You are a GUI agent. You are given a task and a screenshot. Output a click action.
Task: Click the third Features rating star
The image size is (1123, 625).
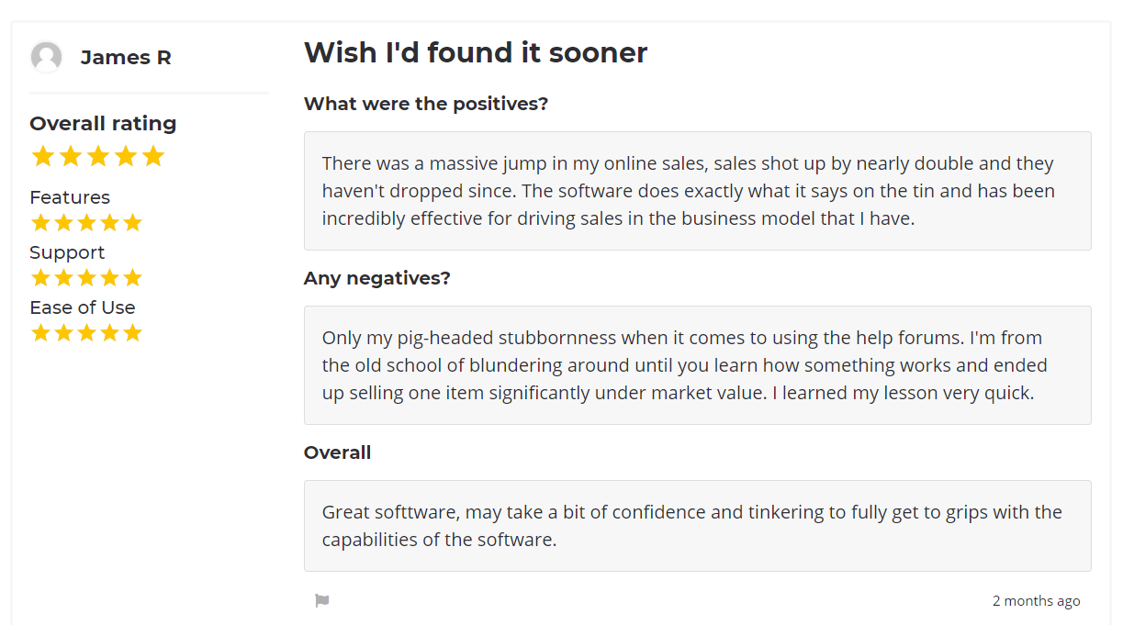pos(86,222)
